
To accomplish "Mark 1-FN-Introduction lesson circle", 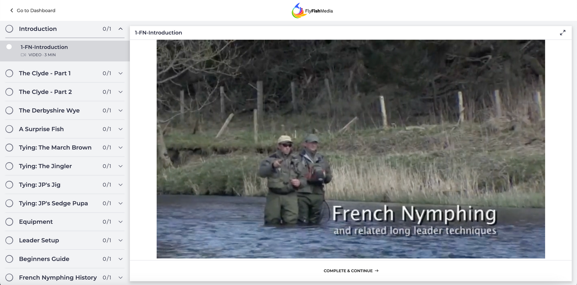I will click(x=9, y=47).
